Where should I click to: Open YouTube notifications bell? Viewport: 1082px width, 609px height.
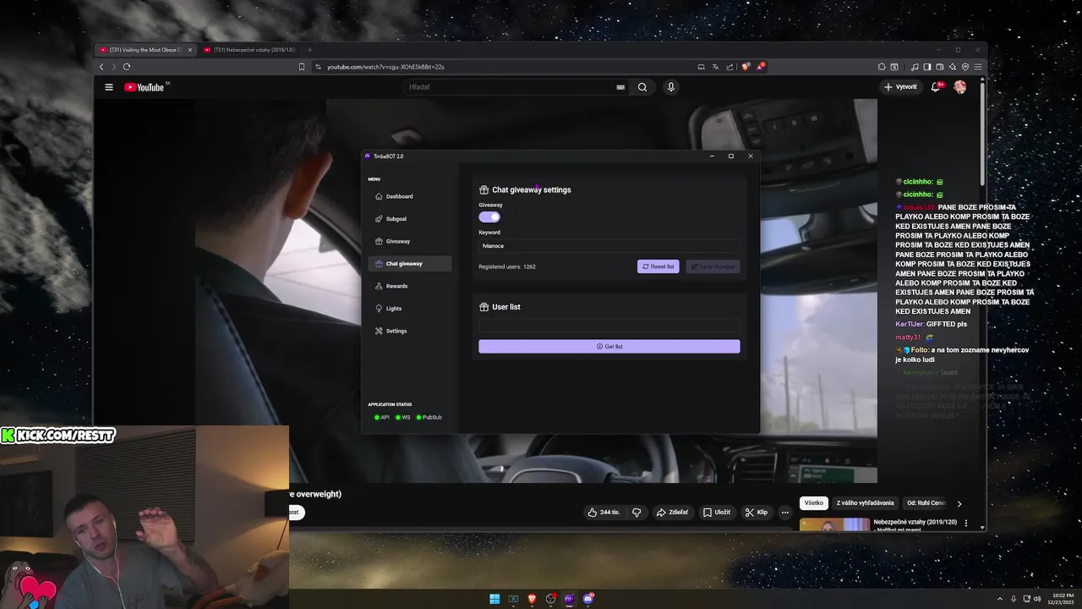pyautogui.click(x=936, y=87)
